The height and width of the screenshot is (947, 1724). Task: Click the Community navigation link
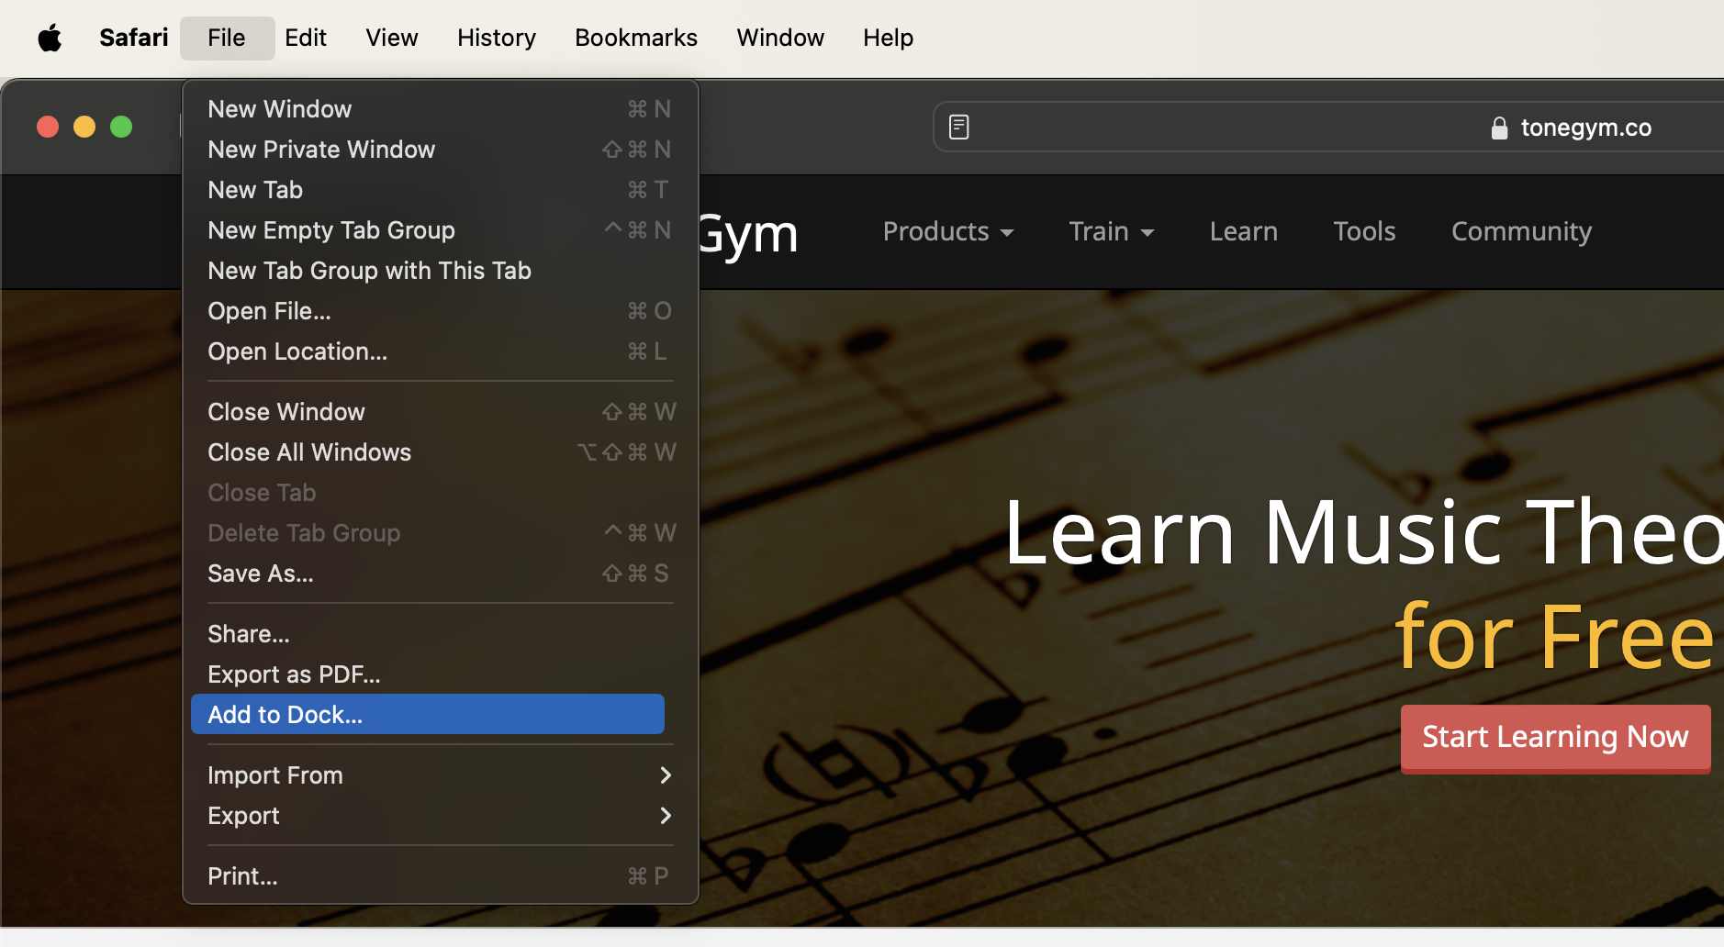(1519, 231)
